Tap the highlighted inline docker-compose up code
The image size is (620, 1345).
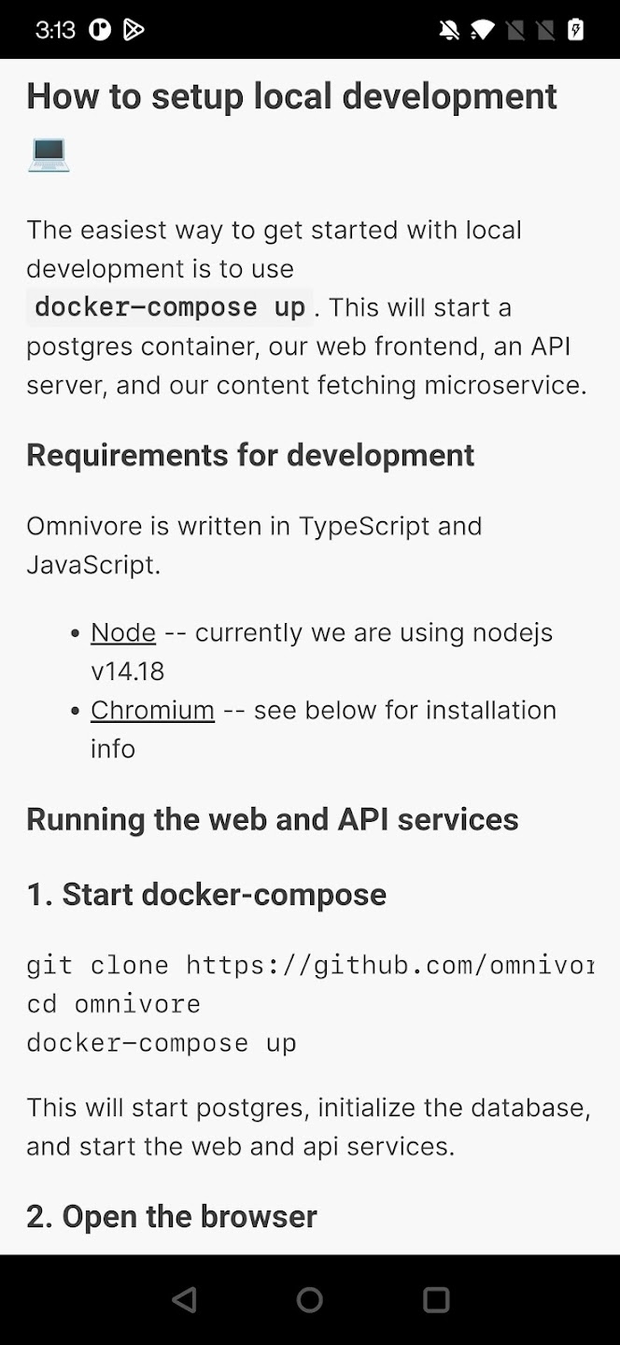(x=169, y=307)
